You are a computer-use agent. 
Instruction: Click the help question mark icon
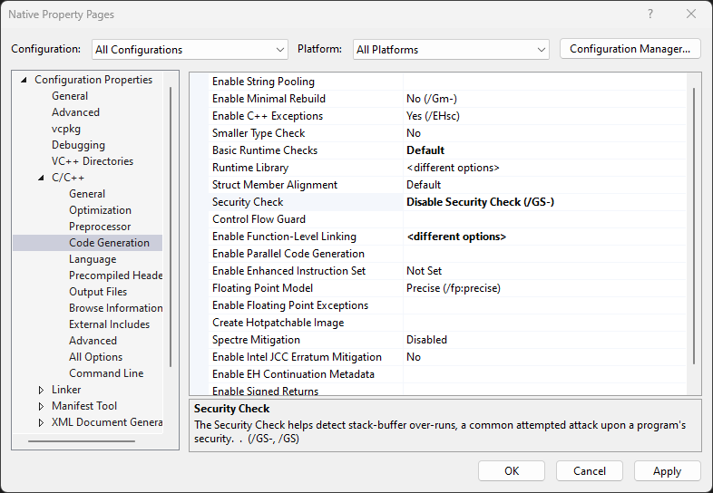pos(650,14)
